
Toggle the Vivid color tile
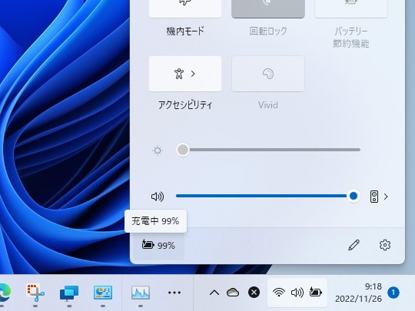click(268, 74)
